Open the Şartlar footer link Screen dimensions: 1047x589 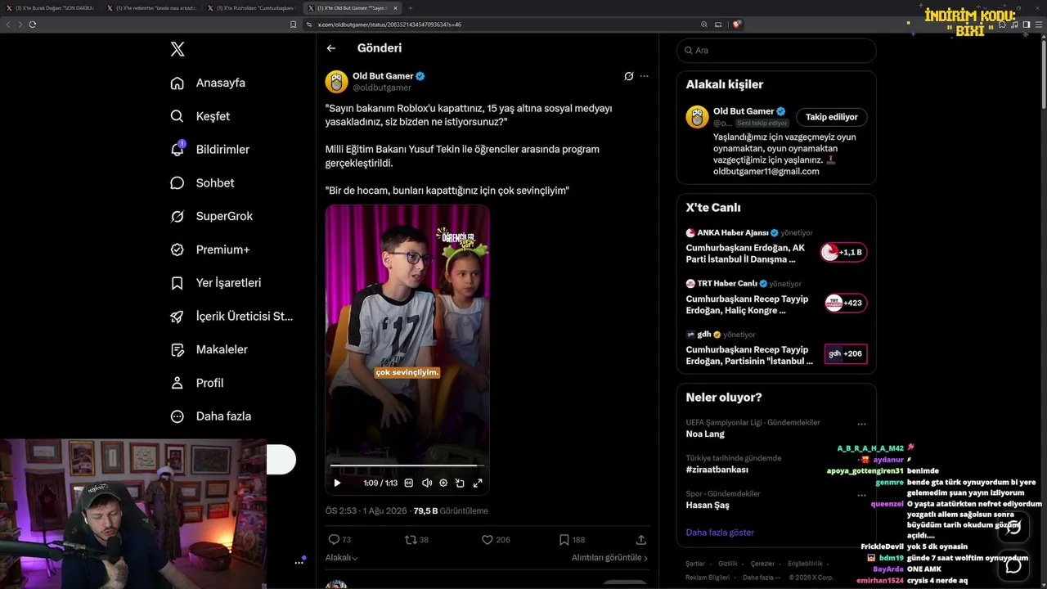pos(695,564)
